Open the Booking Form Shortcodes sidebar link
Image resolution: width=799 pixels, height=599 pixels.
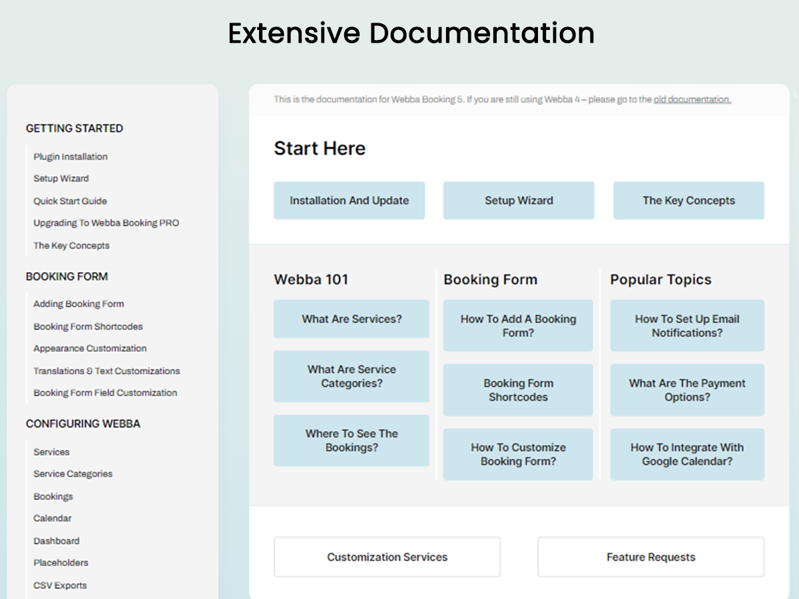pos(88,327)
